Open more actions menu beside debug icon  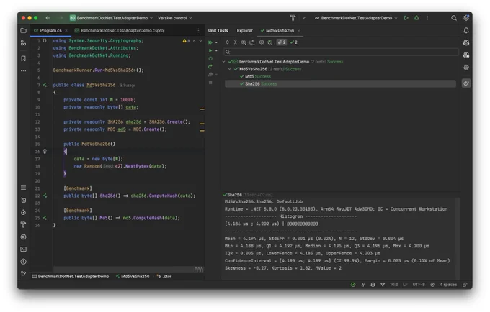[x=427, y=18]
